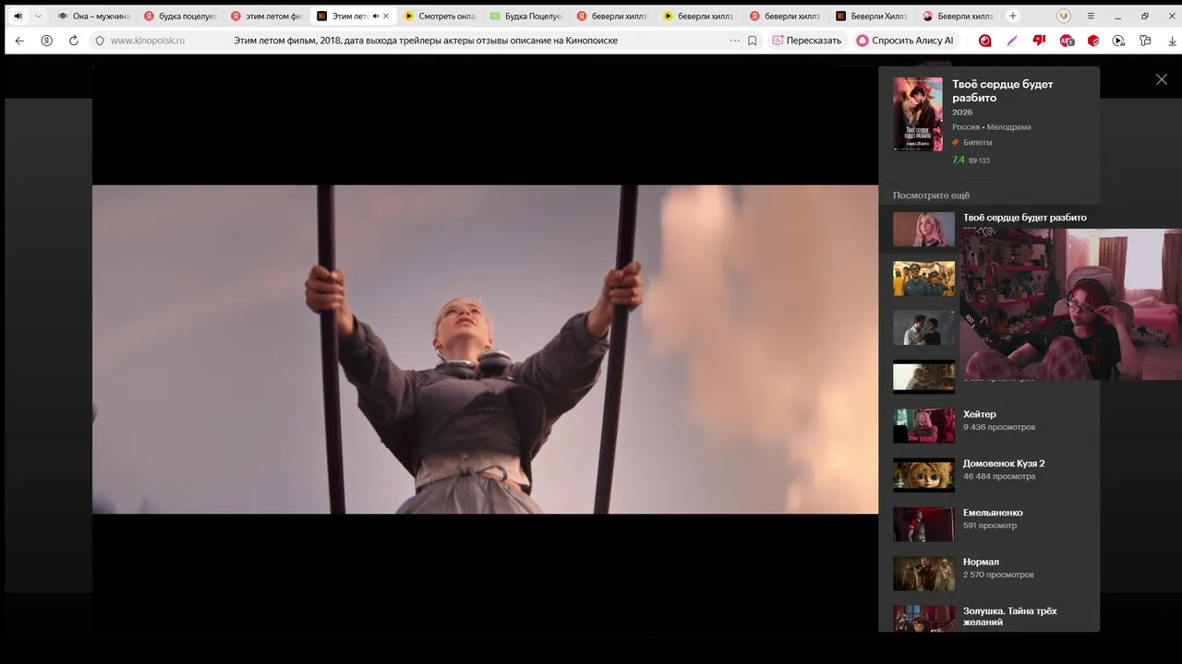Open the last 'Беверли хиллз' tab with avatar icon
This screenshot has height=664, width=1182.
(x=959, y=16)
